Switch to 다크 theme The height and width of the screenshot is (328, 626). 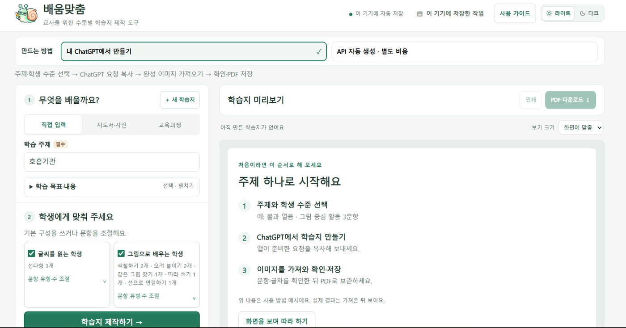coord(589,13)
